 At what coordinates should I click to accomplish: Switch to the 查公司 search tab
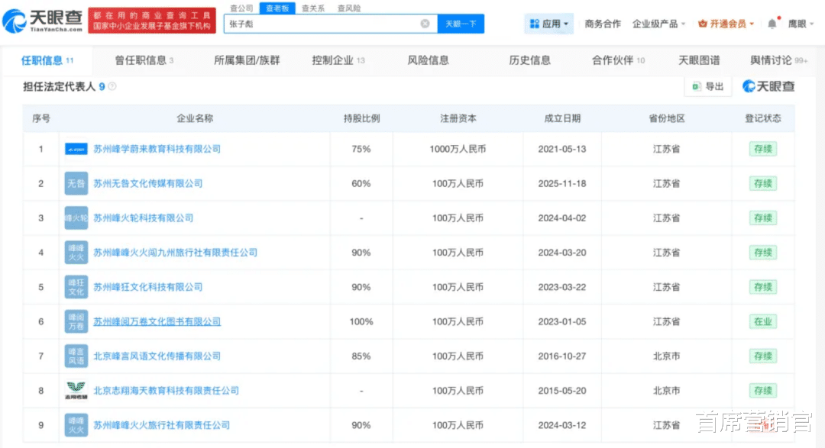241,8
